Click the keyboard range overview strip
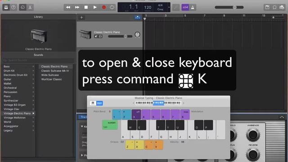The width and height of the screenshot is (288, 162). coord(158,103)
